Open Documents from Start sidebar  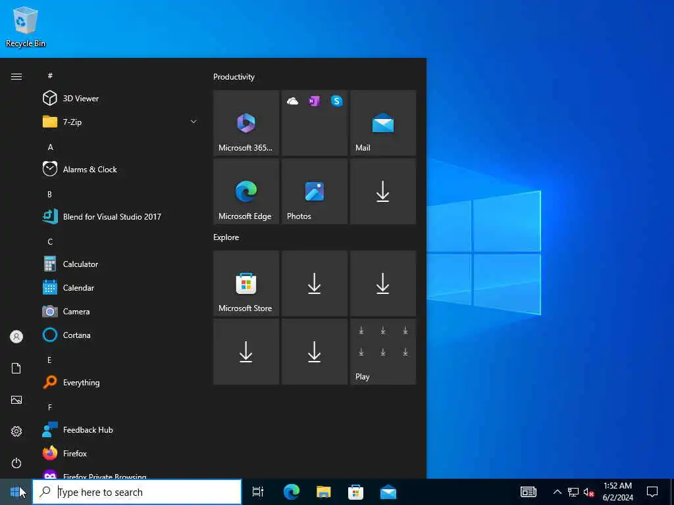(x=16, y=368)
